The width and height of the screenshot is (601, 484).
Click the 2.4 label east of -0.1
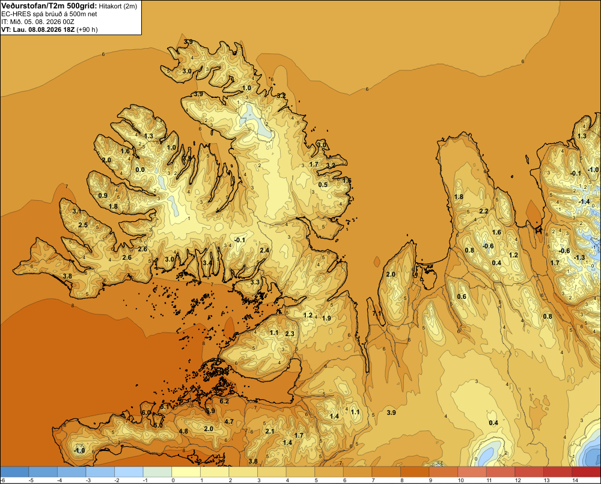pos(264,251)
